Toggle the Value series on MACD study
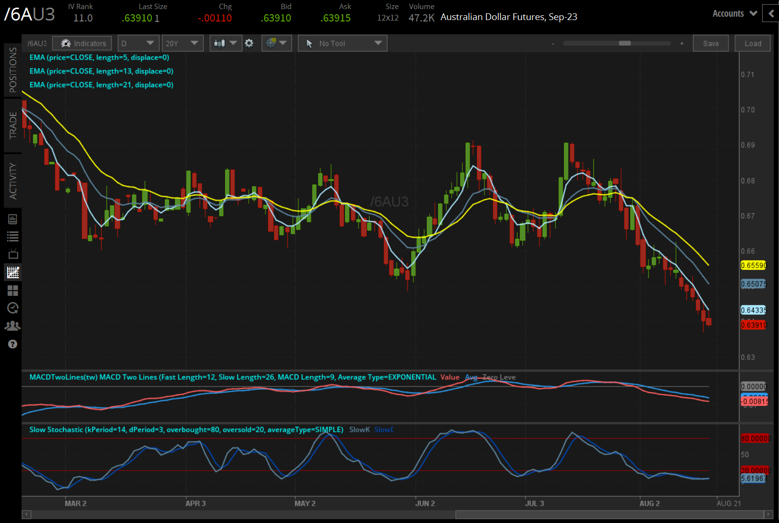This screenshot has height=523, width=779. pos(449,377)
